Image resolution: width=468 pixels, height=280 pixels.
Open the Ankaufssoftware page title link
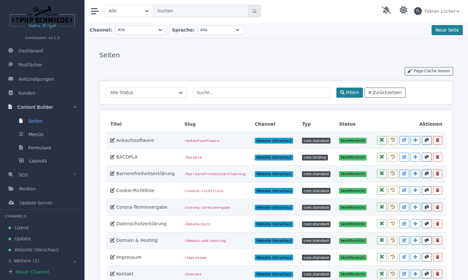135,140
